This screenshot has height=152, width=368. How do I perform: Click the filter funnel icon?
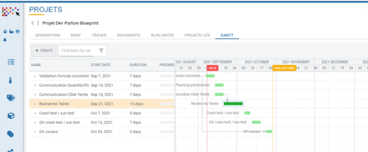point(101,51)
